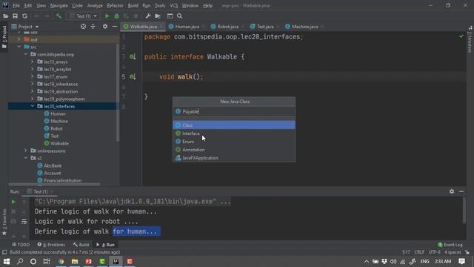Image resolution: width=474 pixels, height=267 pixels.
Task: Expand the lec15_arrays package
Action: click(x=33, y=62)
